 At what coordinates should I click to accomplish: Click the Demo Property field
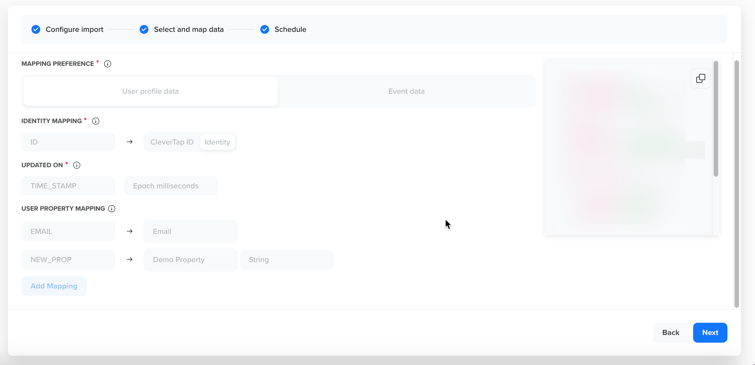[x=190, y=259]
